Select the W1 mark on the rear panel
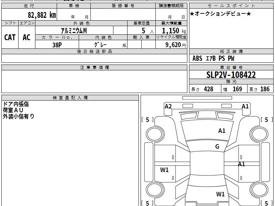 [x=220, y=194]
